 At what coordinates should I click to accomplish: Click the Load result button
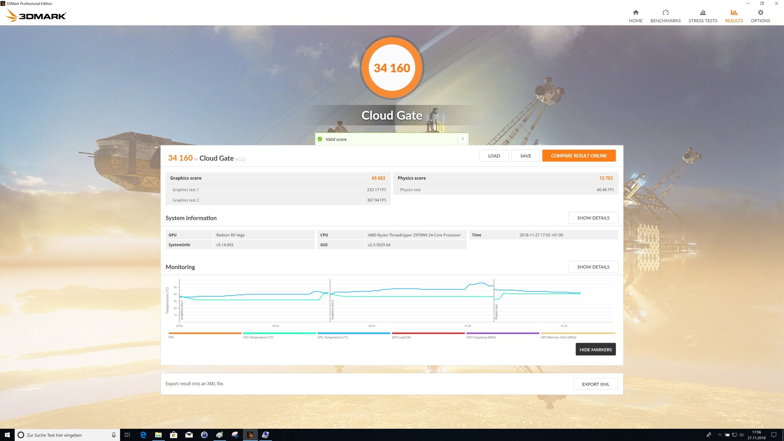pyautogui.click(x=494, y=156)
